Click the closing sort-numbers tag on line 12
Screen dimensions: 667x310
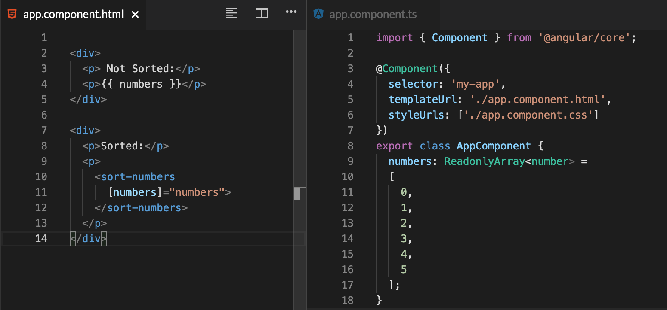[x=141, y=208]
